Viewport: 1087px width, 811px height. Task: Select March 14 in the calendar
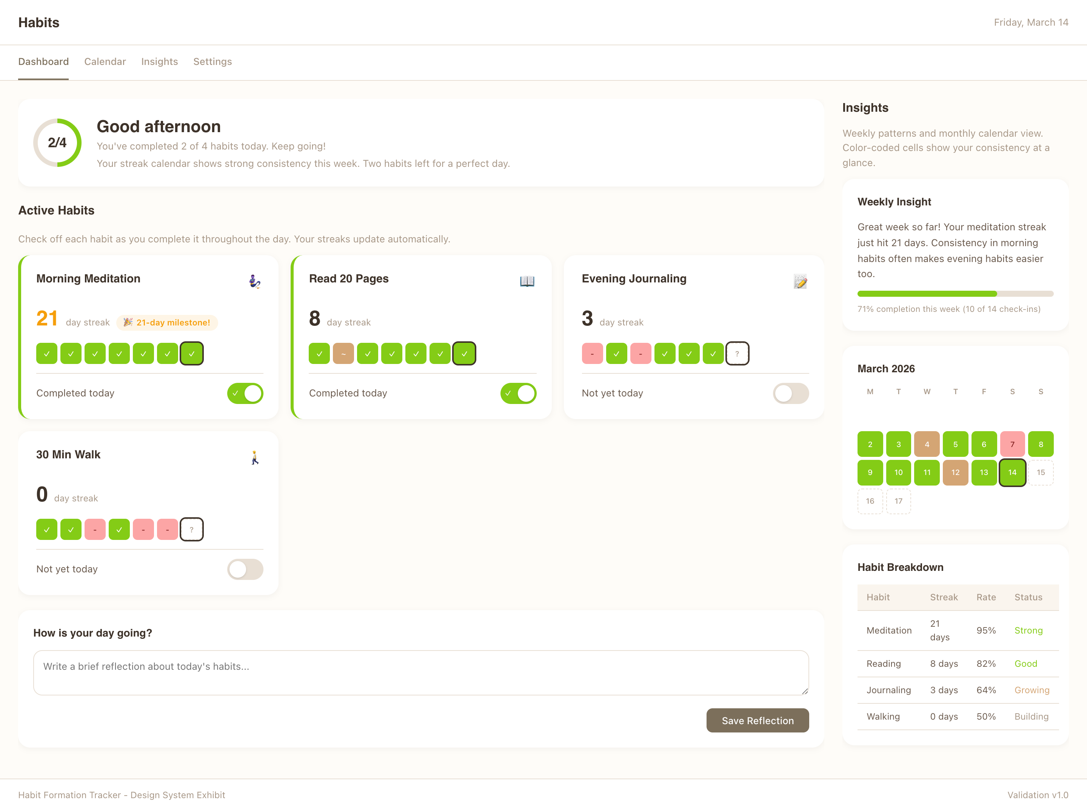click(x=1012, y=473)
